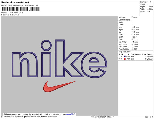Select the design name 'nike futura 6,8 in'
The image size is (154, 119).
(17, 12)
